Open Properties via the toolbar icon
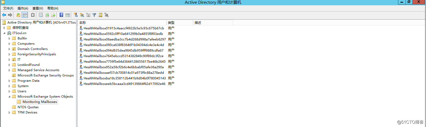 click(x=41, y=15)
